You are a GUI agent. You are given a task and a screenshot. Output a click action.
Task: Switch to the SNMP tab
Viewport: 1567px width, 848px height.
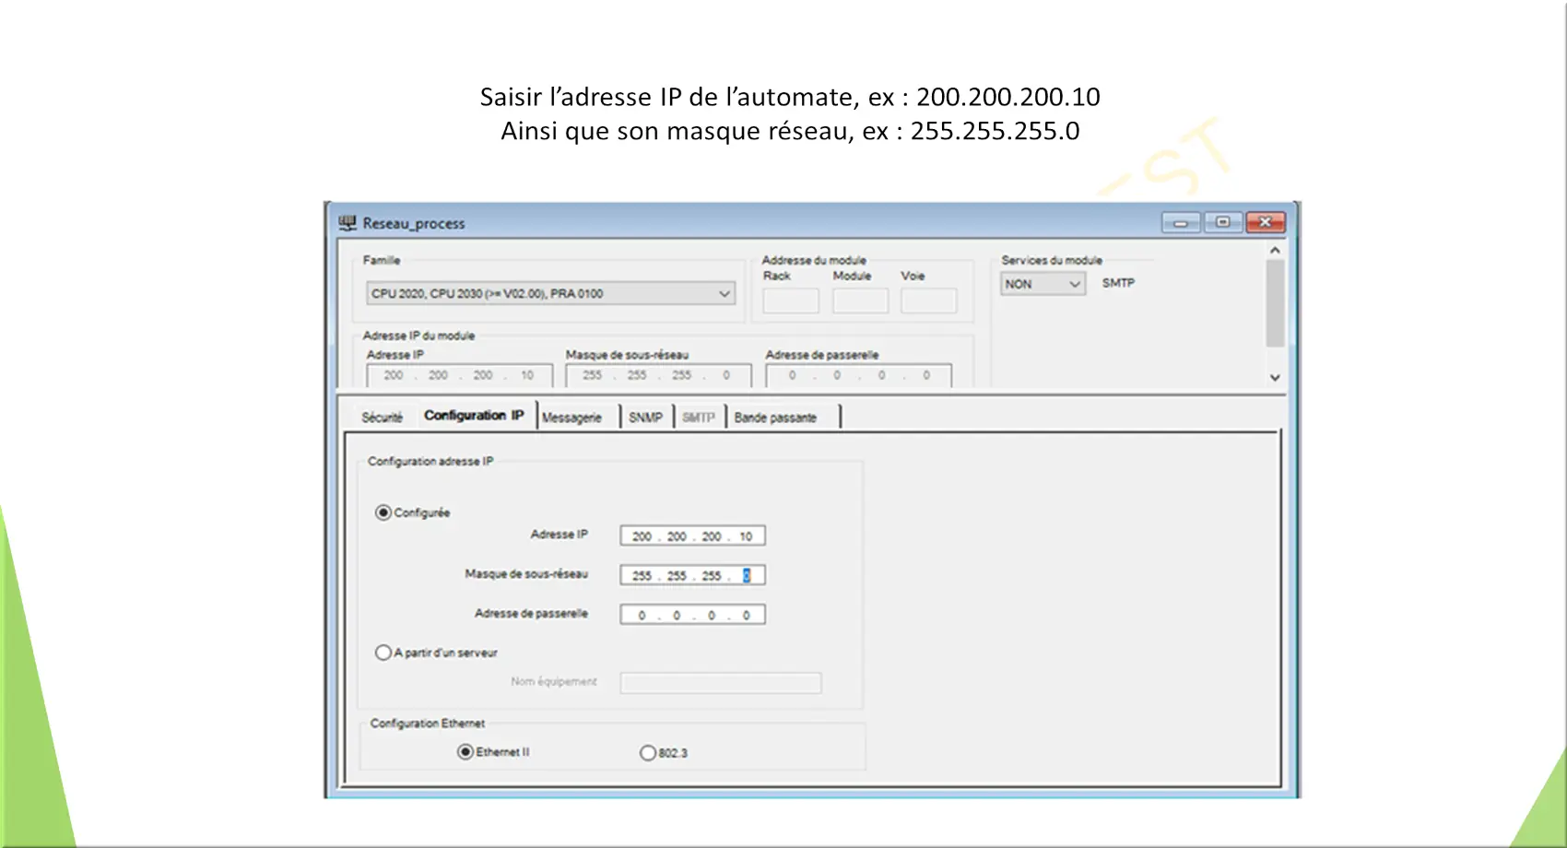click(645, 418)
